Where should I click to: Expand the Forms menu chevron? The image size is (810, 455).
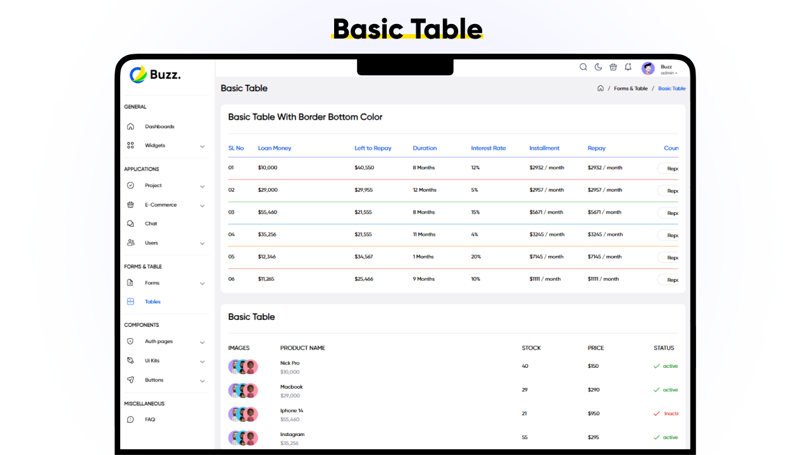coord(202,283)
